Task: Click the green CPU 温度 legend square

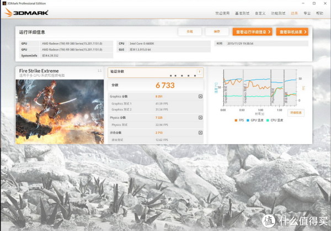Action: pyautogui.click(x=268, y=120)
